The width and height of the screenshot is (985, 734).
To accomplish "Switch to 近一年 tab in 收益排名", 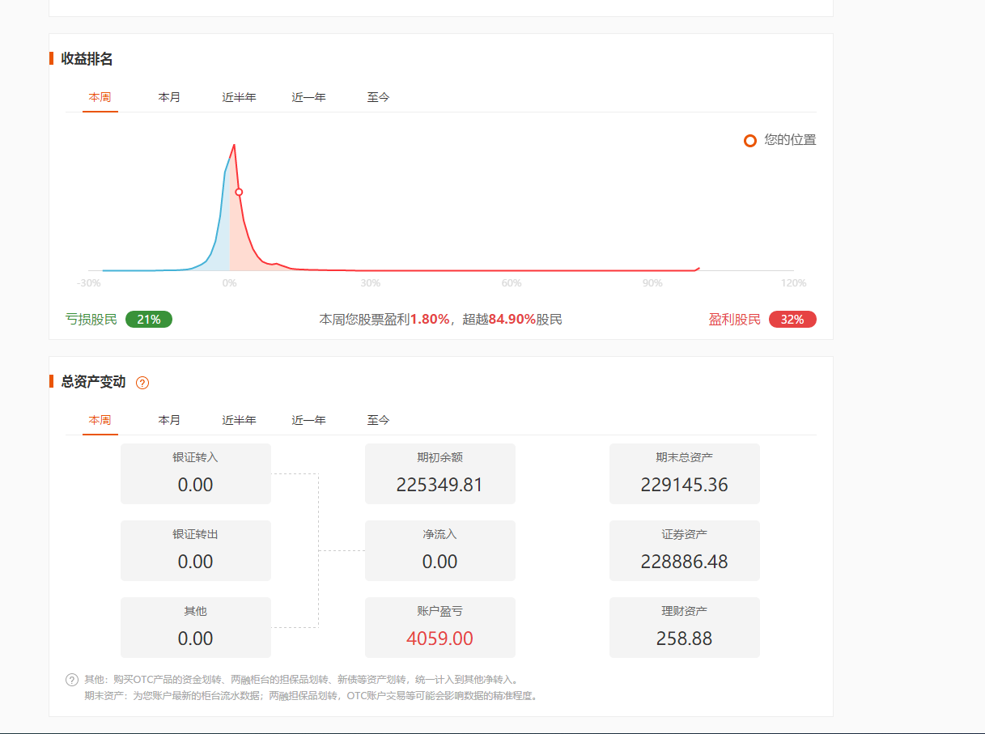I will (308, 97).
